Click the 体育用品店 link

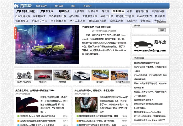click(22, 21)
